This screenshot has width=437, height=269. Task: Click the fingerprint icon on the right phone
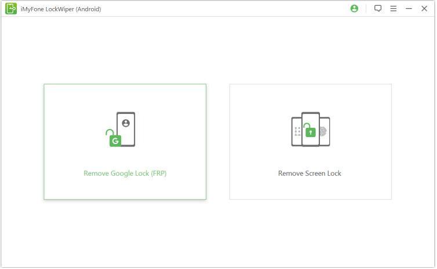[x=323, y=131]
